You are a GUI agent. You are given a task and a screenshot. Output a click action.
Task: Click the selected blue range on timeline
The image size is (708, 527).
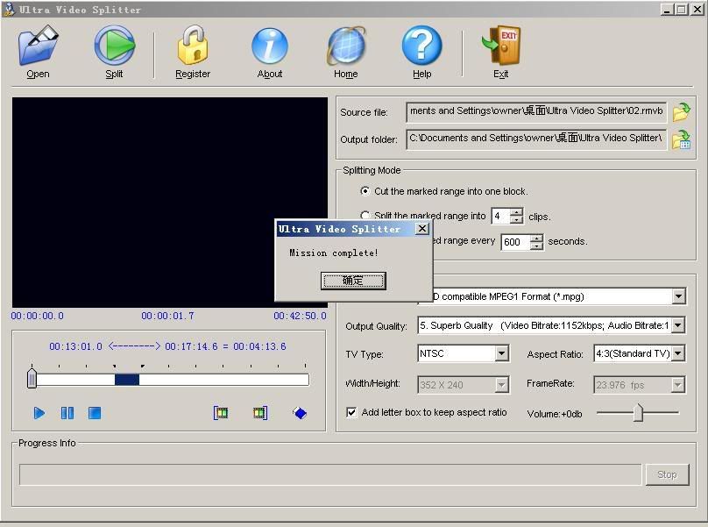pos(127,380)
